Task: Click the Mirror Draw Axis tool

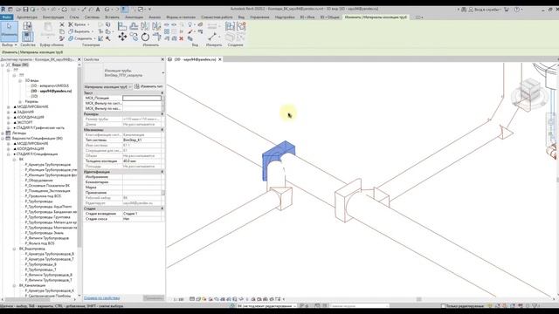Action: pos(156,26)
